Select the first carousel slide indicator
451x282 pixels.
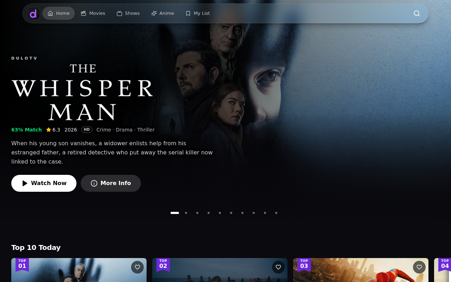175,213
